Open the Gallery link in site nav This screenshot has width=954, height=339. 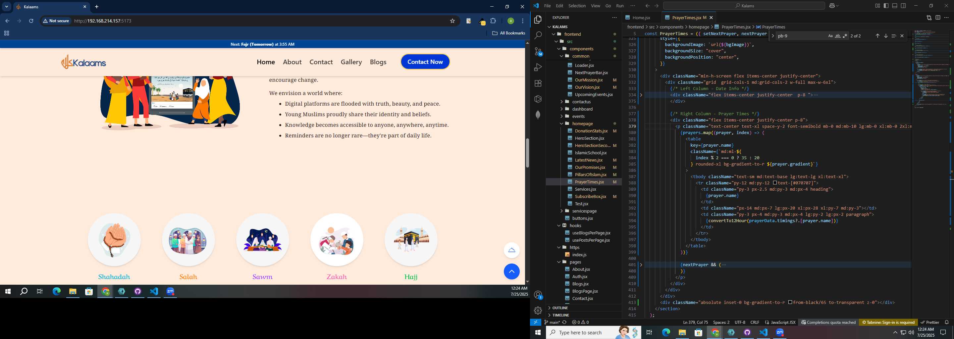point(351,62)
